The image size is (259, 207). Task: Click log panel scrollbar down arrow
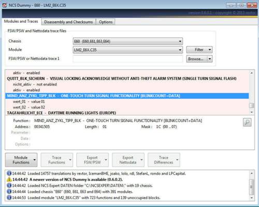252,198
